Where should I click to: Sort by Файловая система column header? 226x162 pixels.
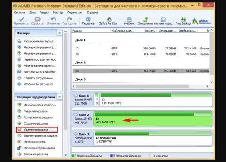[x=123, y=31]
